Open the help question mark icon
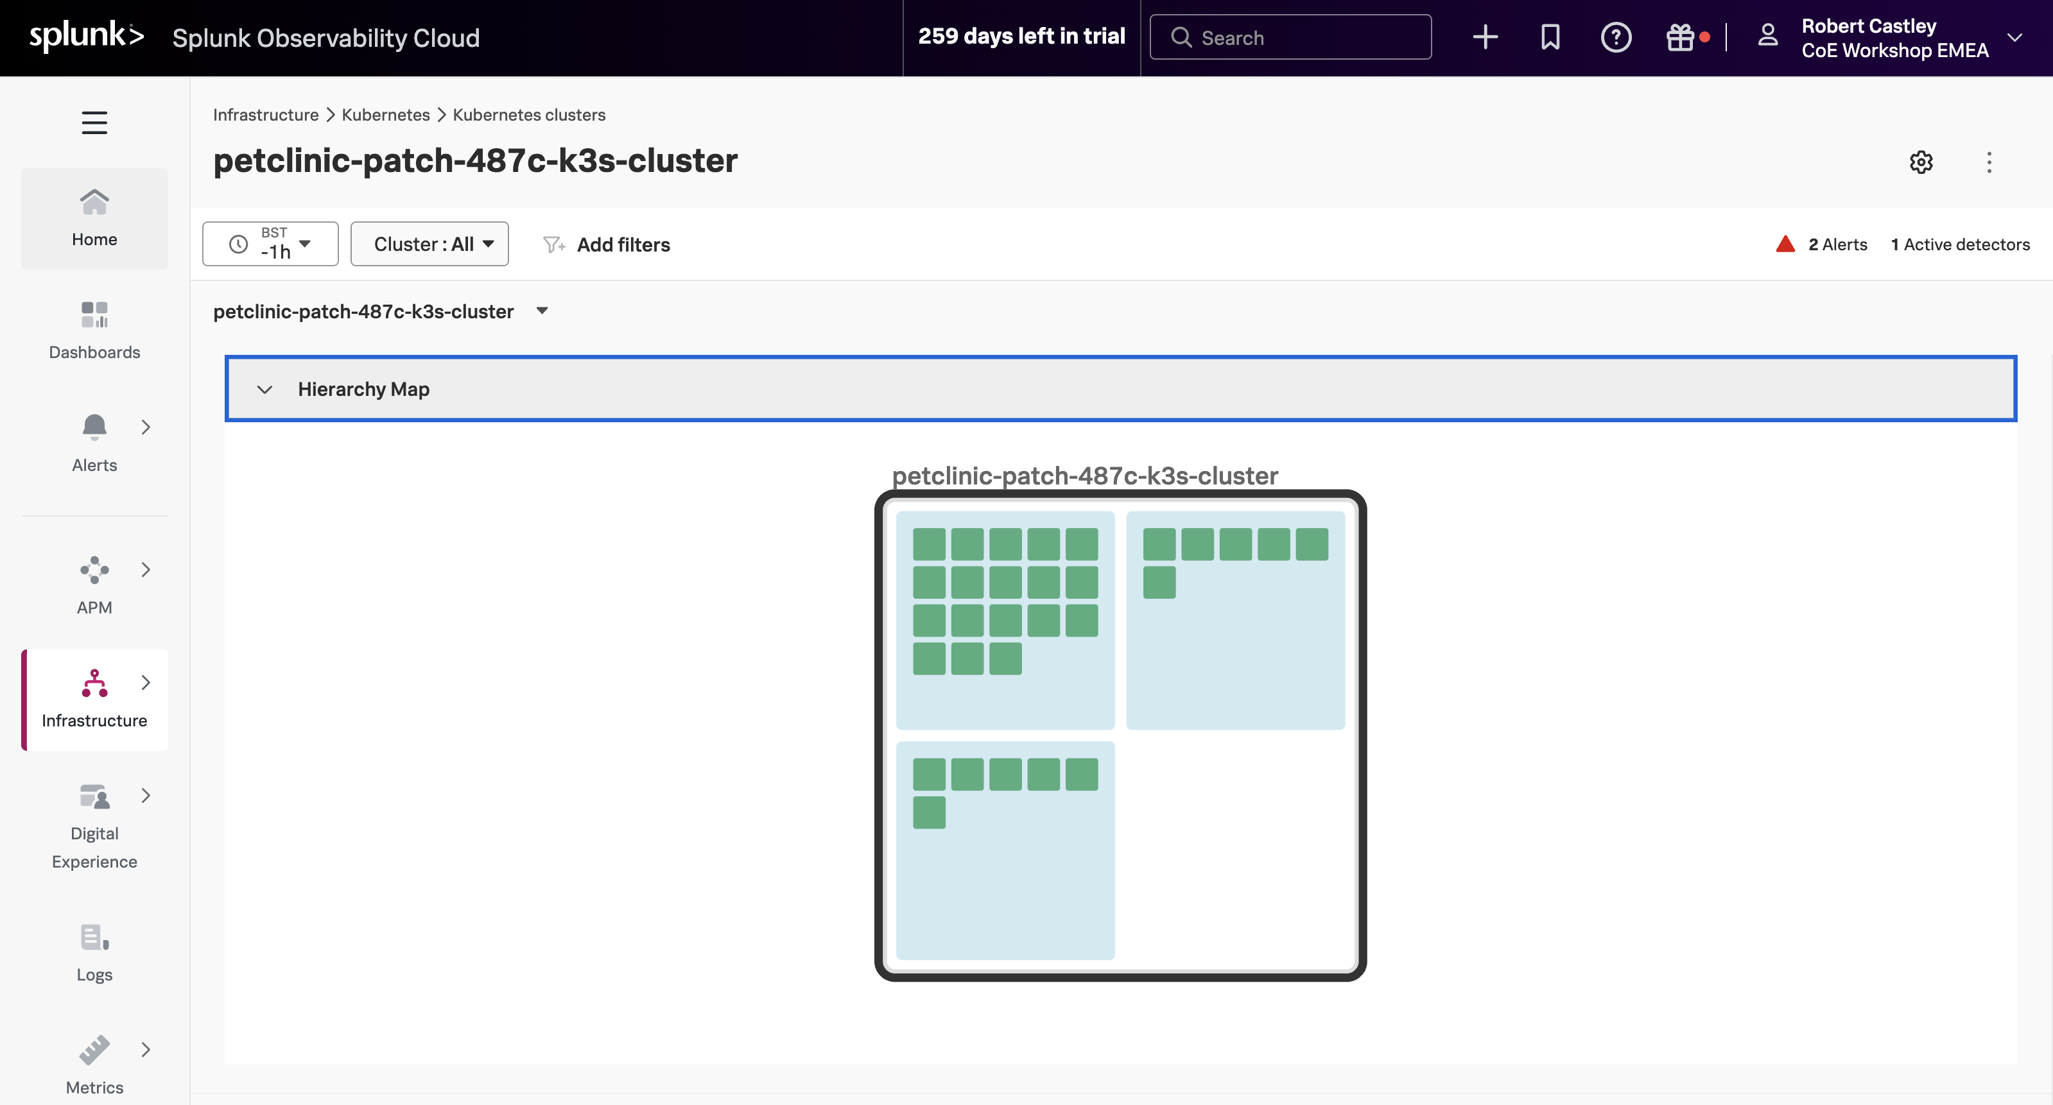 (1615, 37)
